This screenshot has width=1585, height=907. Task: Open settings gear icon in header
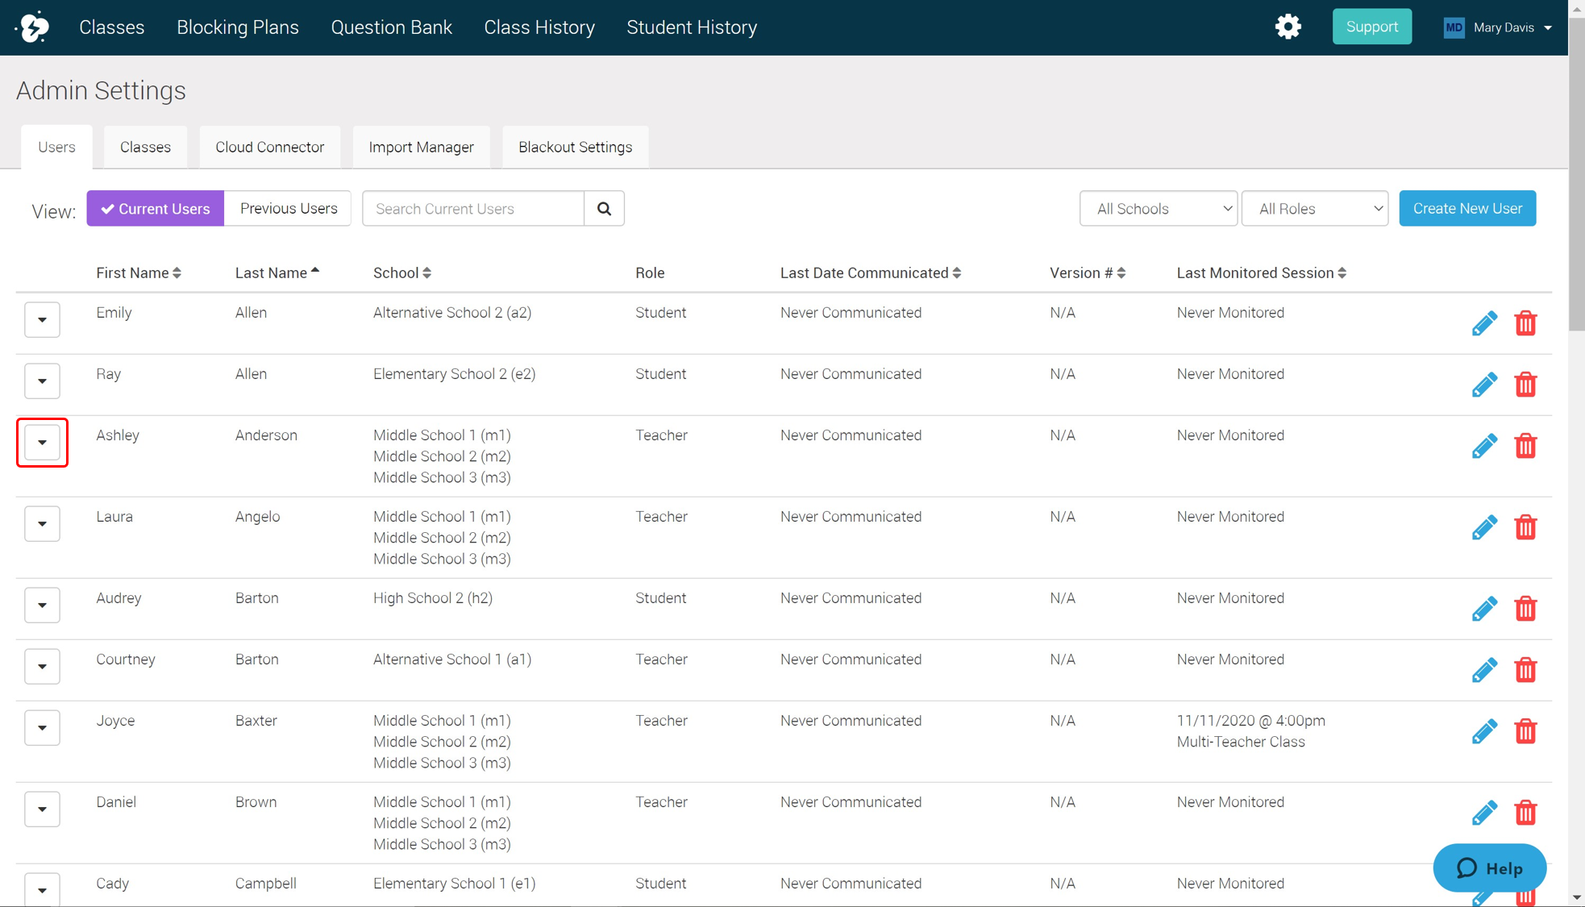pos(1288,27)
